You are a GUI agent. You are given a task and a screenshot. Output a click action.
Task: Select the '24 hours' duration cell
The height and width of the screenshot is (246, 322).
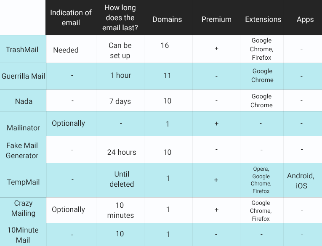point(122,152)
